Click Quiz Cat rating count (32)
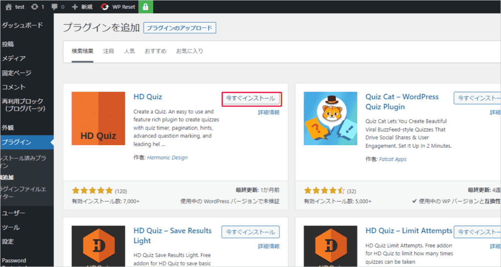Screen dimensions: 501x267 click(351, 191)
